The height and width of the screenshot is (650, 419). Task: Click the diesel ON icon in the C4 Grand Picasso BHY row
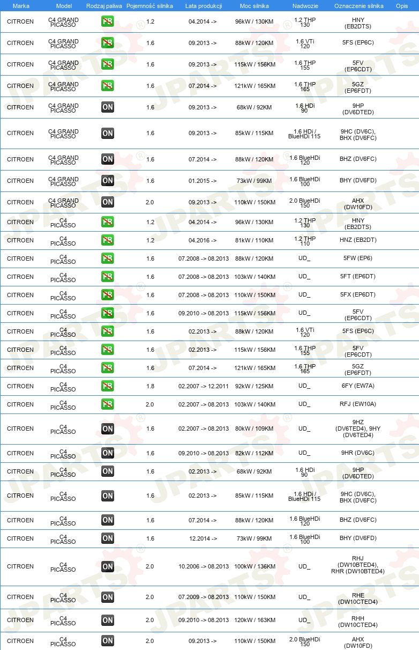tap(108, 181)
